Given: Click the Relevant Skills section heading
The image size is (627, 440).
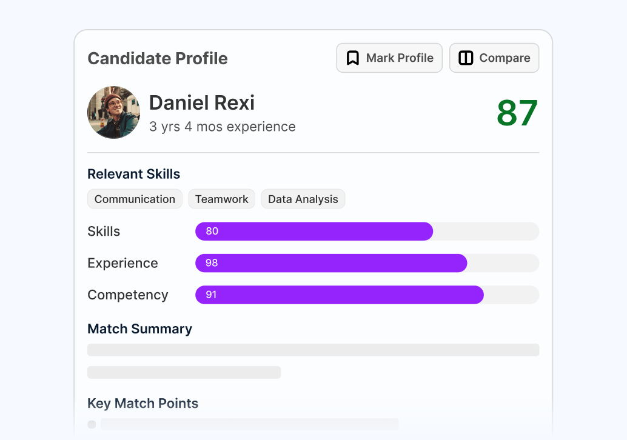Looking at the screenshot, I should coord(133,174).
